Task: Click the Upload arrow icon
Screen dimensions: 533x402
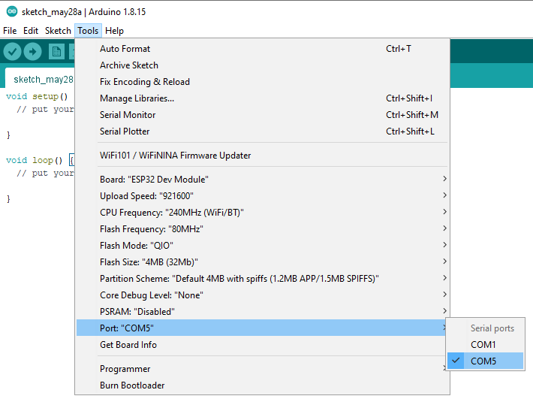Action: (x=32, y=52)
